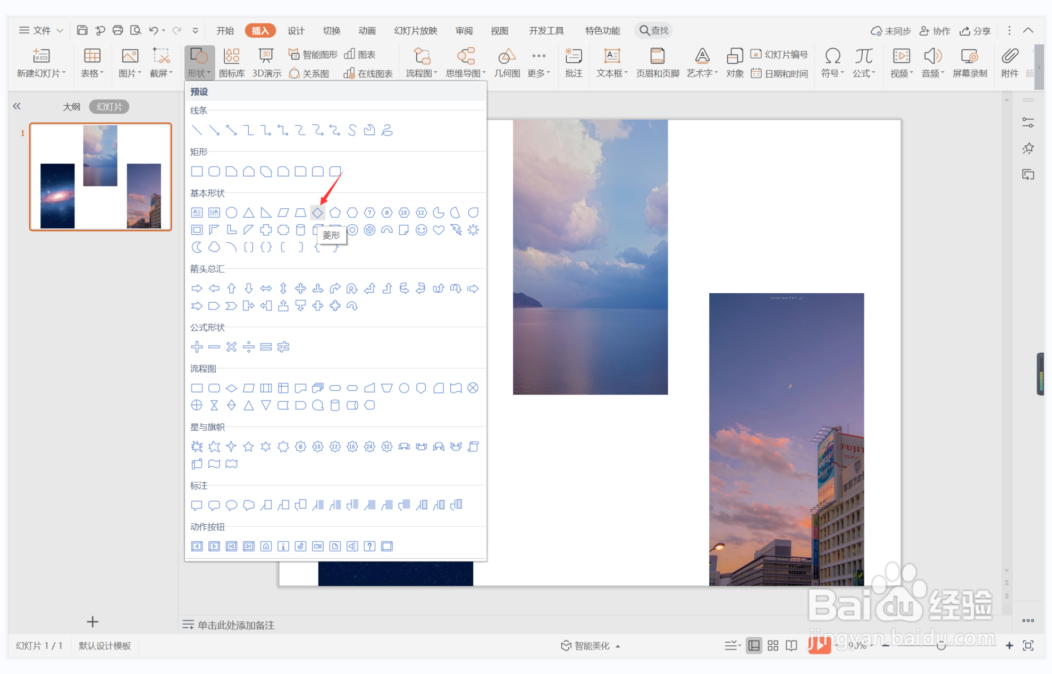Select the Home action button shape
1052x674 pixels.
coord(266,547)
